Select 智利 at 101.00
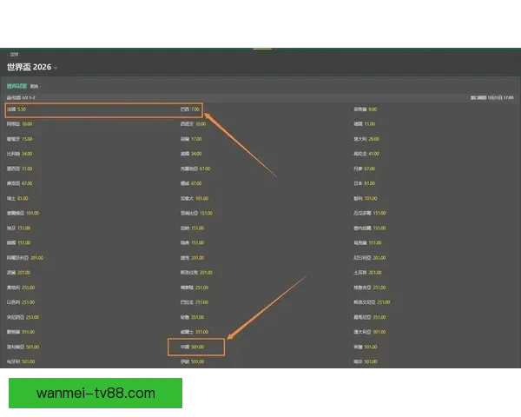This screenshot has width=521, height=417. point(366,199)
